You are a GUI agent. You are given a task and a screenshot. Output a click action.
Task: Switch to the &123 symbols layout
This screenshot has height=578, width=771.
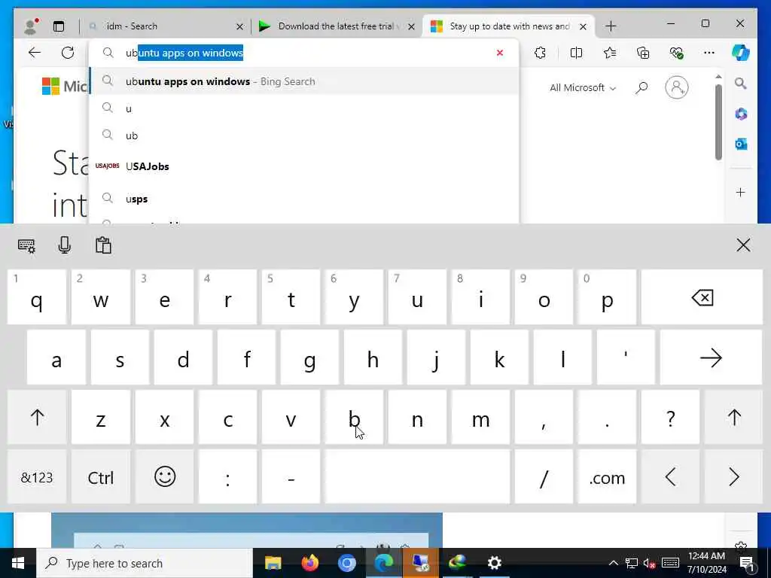(37, 476)
